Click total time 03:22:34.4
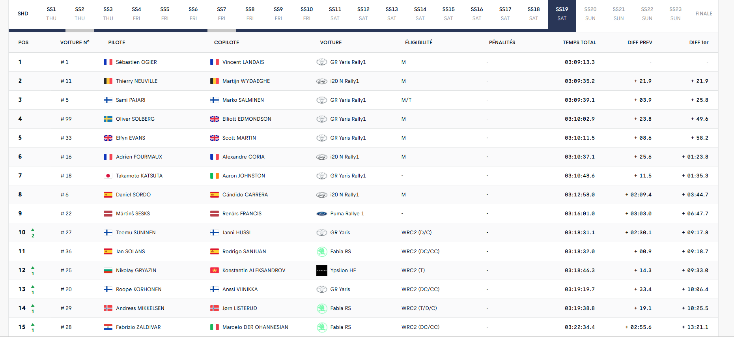Screen dimensions: 734x338 [579, 327]
